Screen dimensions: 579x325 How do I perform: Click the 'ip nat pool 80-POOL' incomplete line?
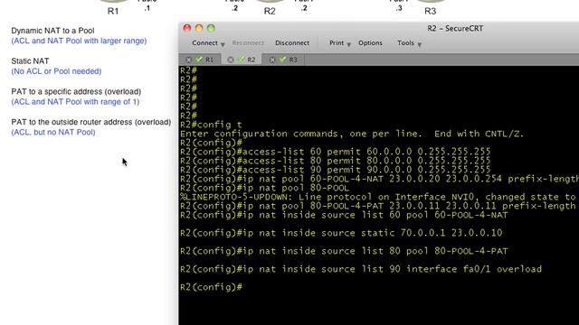[x=264, y=188]
